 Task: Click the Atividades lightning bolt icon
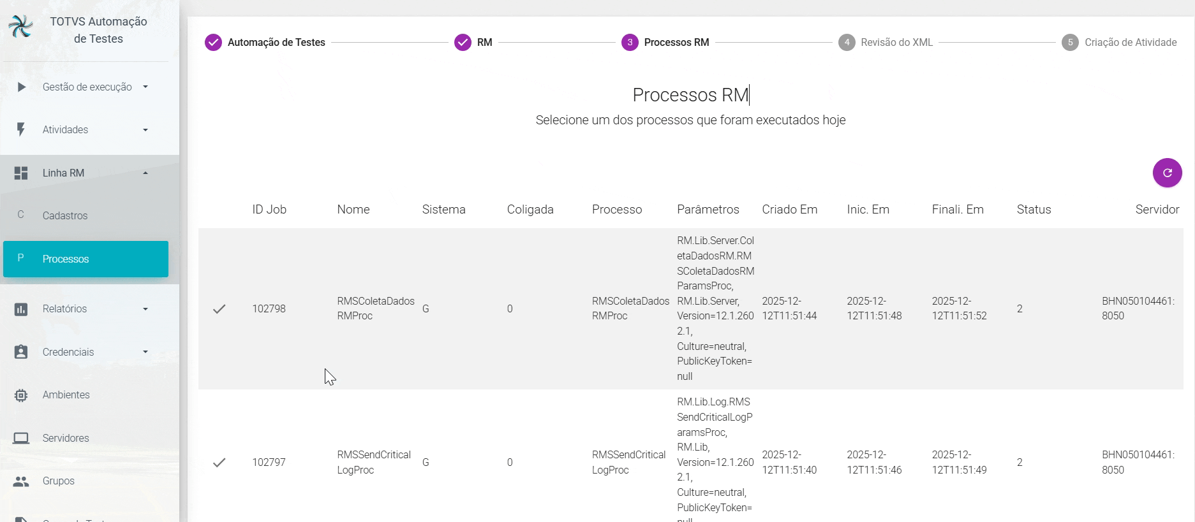(x=21, y=130)
